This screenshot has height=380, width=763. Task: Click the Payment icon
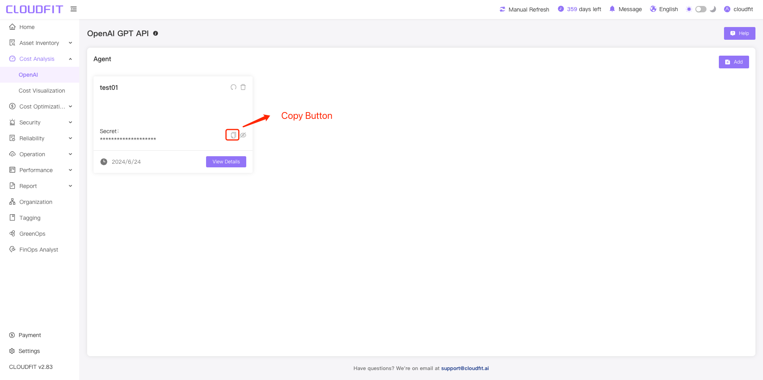(x=12, y=335)
